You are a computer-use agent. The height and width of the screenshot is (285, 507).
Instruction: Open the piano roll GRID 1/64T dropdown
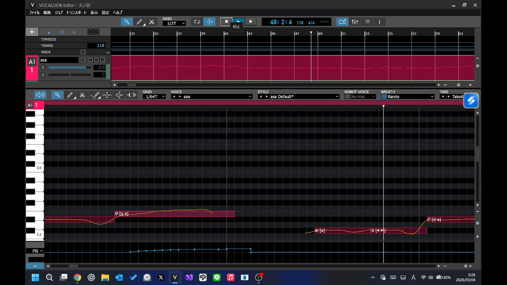154,97
